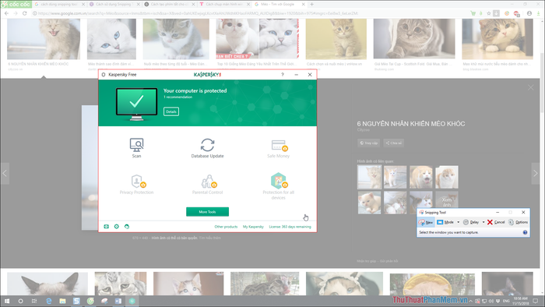Open Word from the taskbar

click(118, 301)
